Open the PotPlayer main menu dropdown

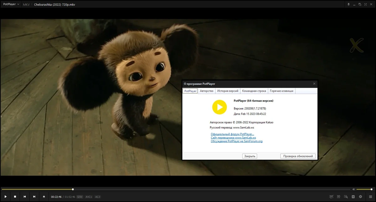click(x=11, y=4)
